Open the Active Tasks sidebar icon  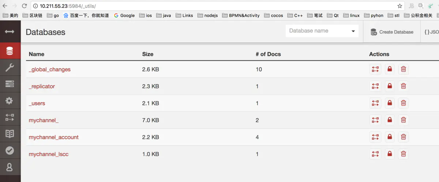(10, 84)
